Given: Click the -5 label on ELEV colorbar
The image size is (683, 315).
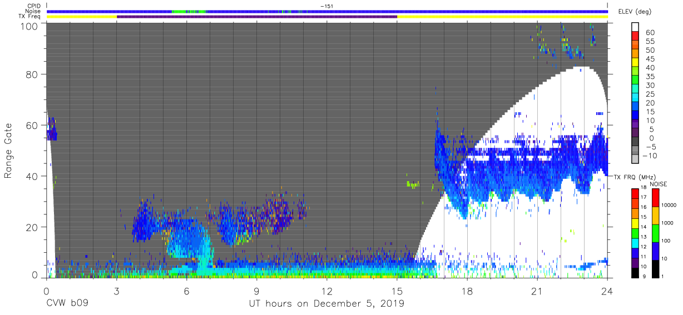Looking at the screenshot, I should [x=650, y=147].
